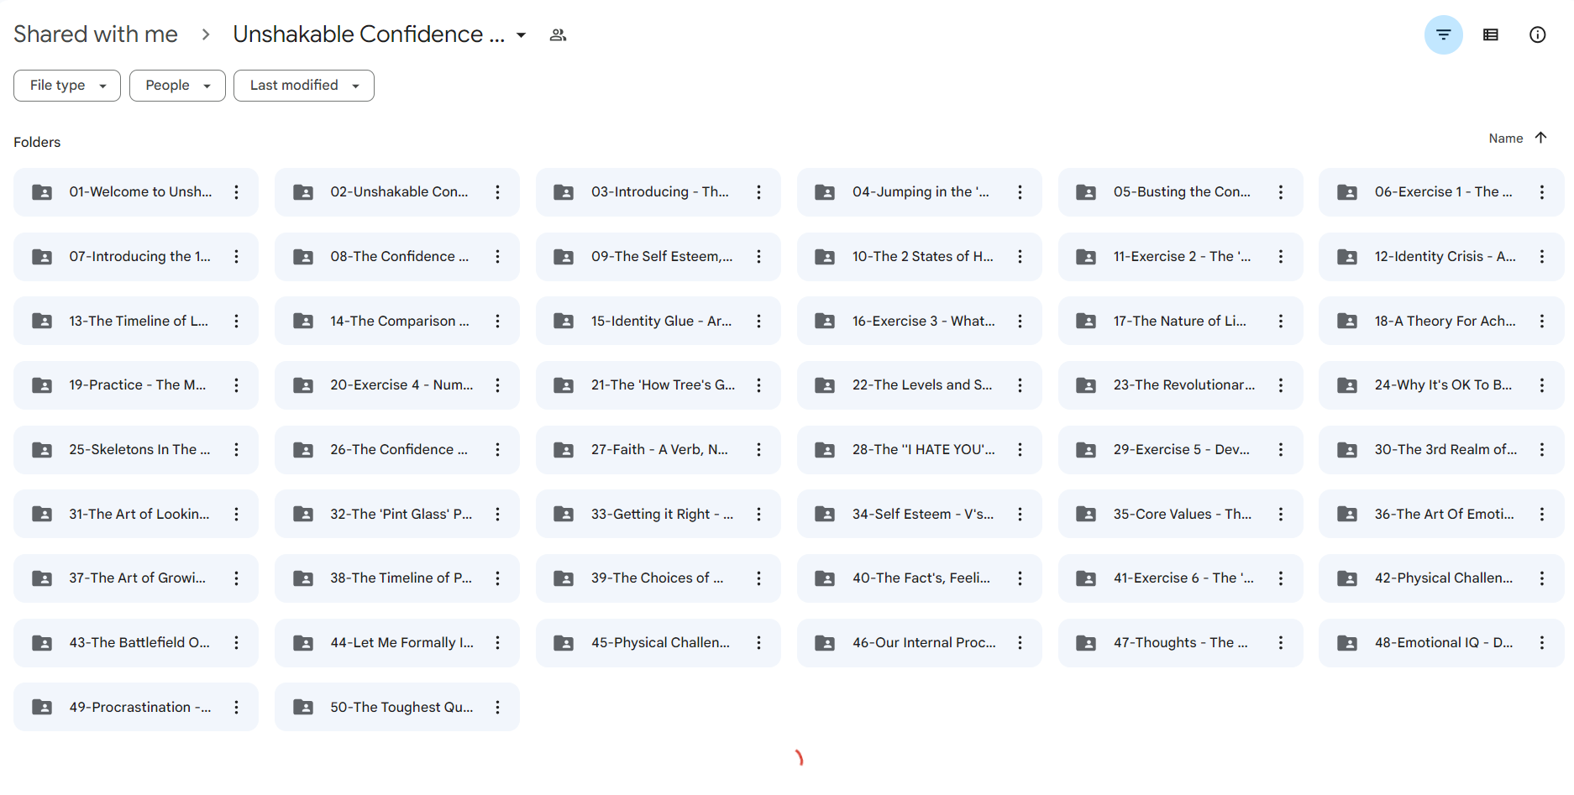
Task: Select folder 47-Thoughts - The ...
Action: (x=1181, y=643)
